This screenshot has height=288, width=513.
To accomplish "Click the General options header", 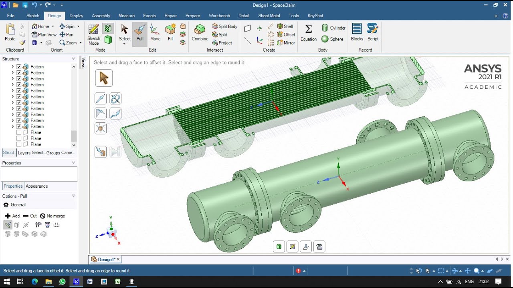I will coord(39,205).
